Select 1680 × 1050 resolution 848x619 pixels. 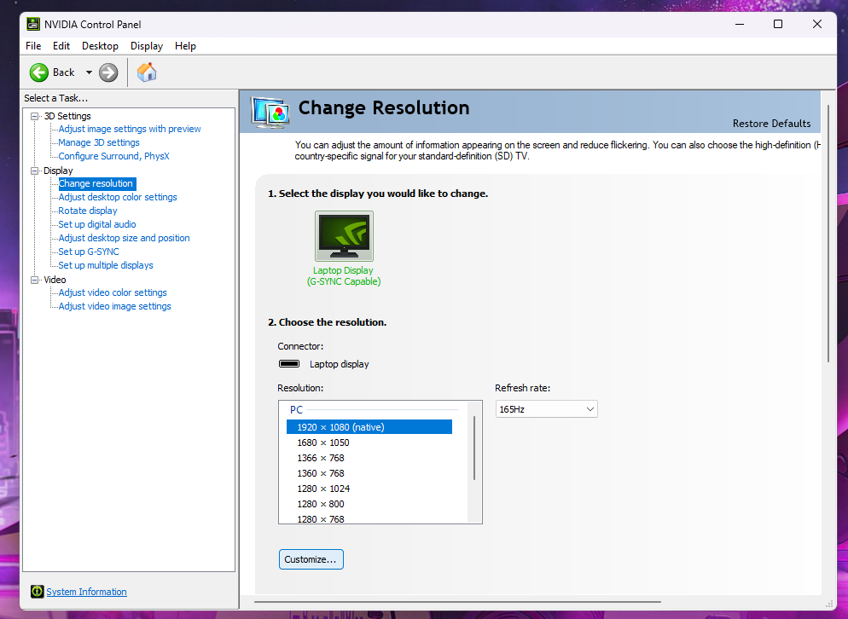(x=369, y=443)
